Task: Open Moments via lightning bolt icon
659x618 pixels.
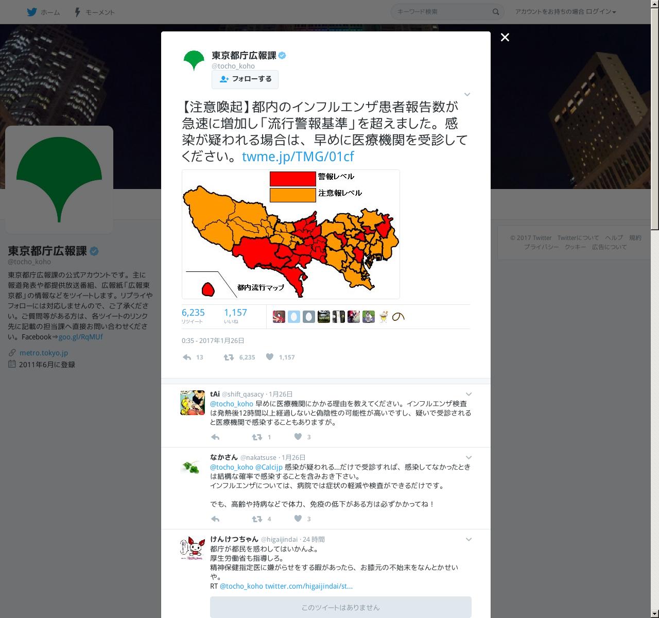Action: 77,12
